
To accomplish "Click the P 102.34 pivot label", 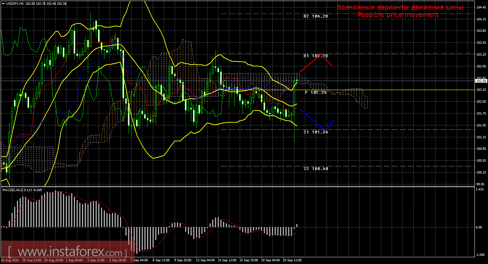I will [315, 92].
